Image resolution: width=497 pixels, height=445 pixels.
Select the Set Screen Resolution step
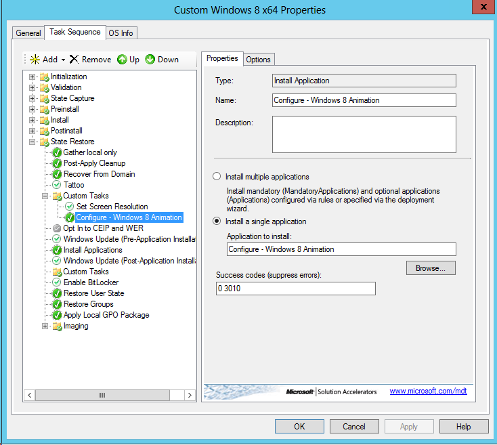click(x=112, y=207)
